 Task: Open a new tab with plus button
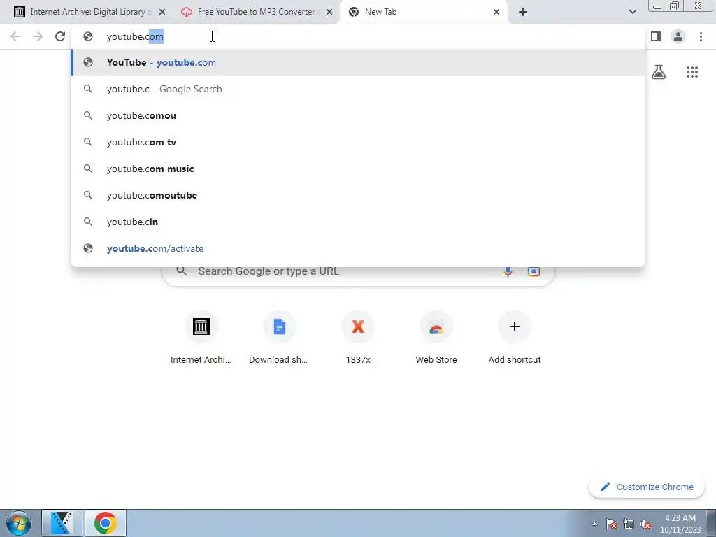click(523, 12)
